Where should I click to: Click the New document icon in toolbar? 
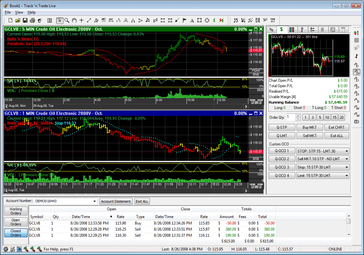(10, 20)
